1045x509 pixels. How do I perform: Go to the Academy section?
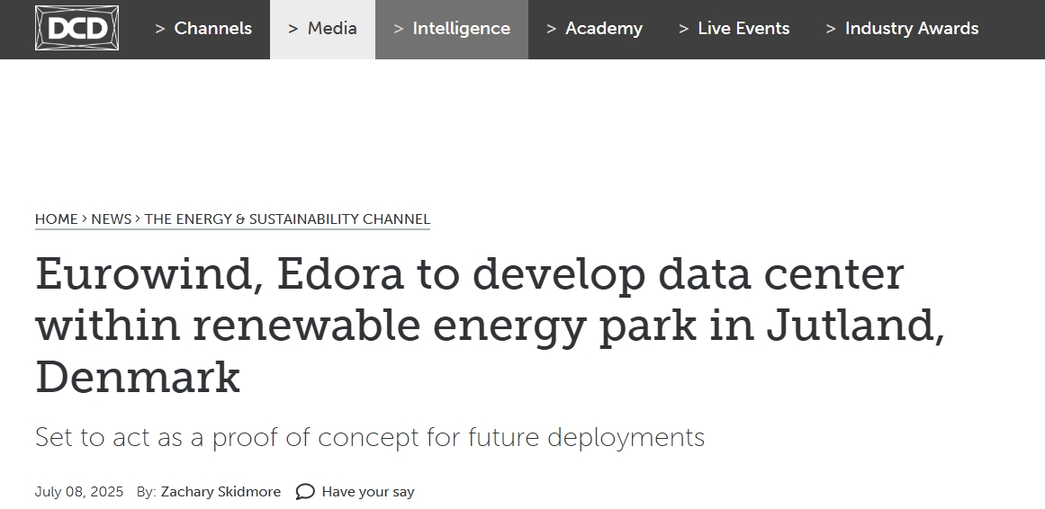click(594, 29)
